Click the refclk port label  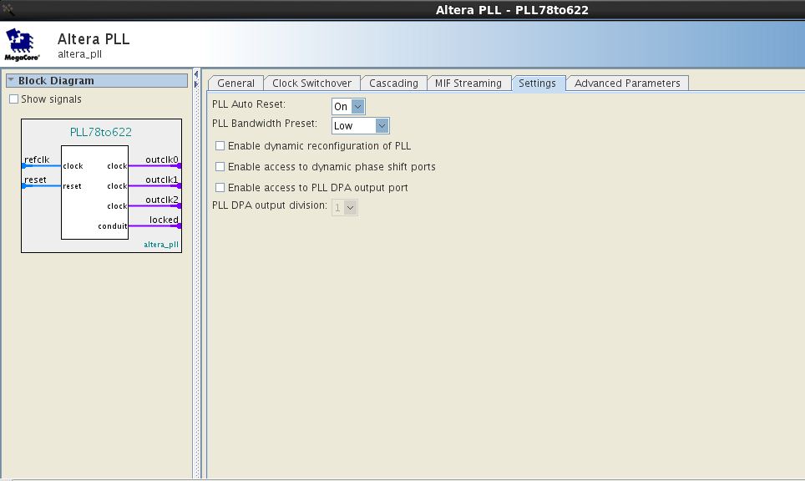[x=37, y=159]
